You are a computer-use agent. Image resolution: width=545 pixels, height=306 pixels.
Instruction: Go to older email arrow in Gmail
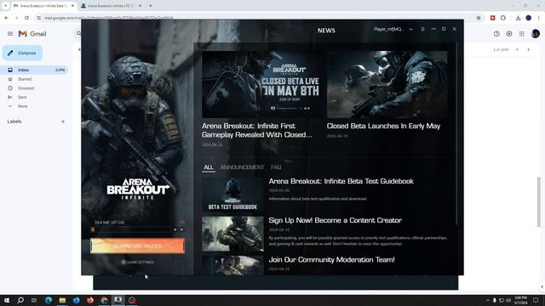pos(528,49)
